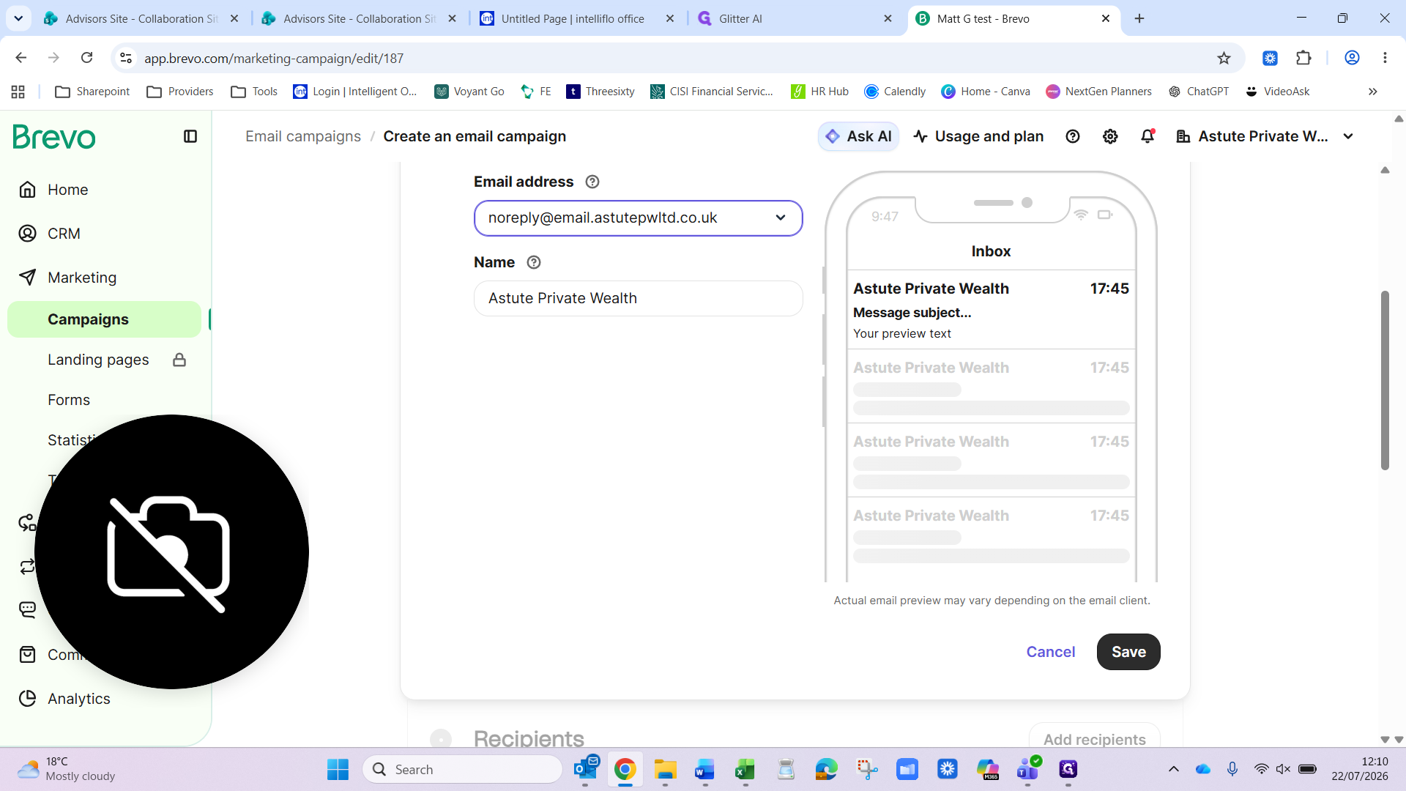
Task: Open the notifications bell
Action: [x=1148, y=136]
